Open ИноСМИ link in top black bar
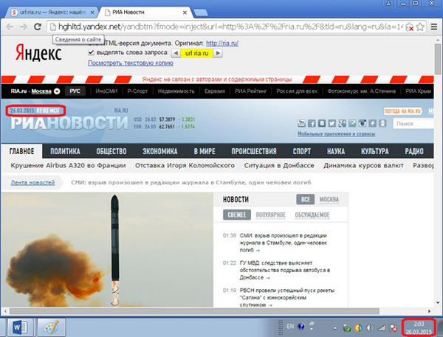 coord(106,91)
